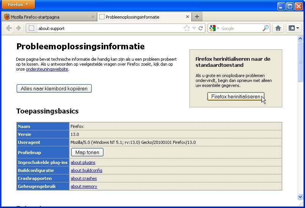Close the Mozilla Firefox-startpagina tab

[x=93, y=17]
